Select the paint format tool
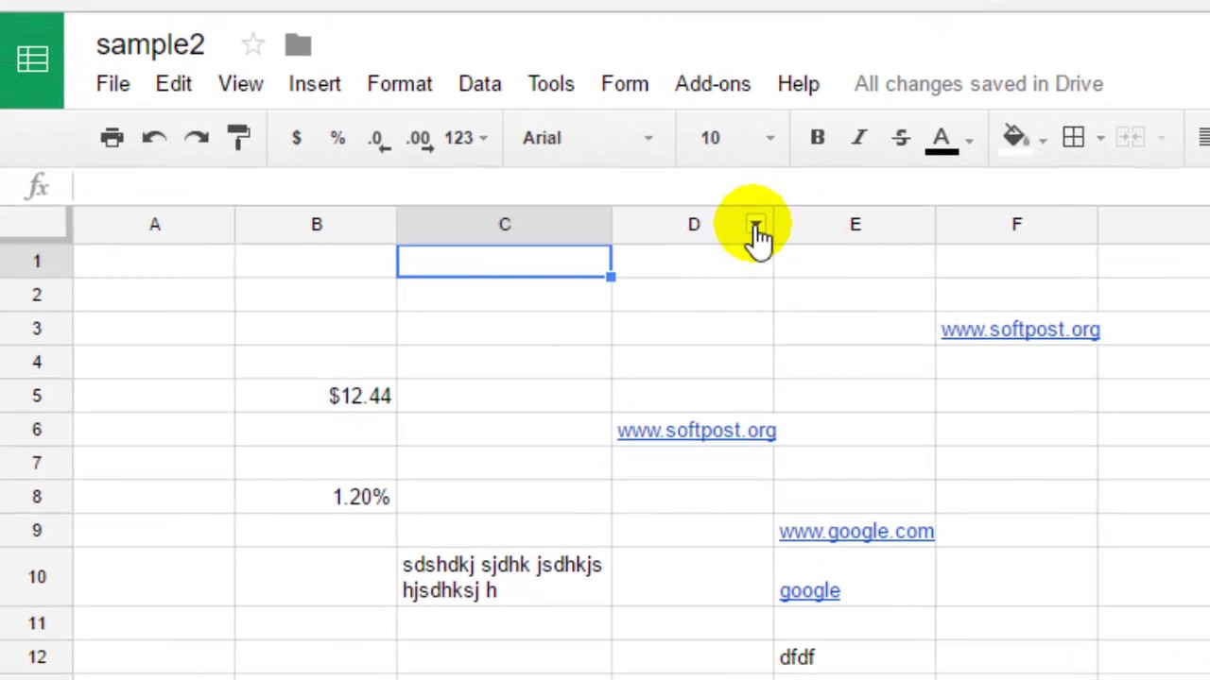Screen dimensions: 1210x680 tap(238, 138)
